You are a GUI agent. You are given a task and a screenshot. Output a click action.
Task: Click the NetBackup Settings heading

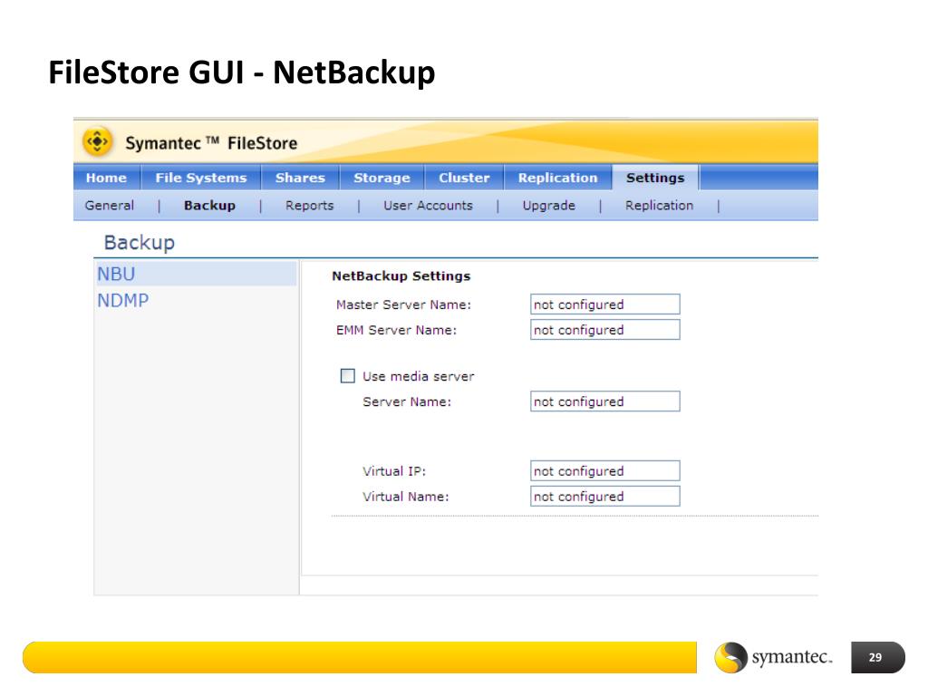401,275
